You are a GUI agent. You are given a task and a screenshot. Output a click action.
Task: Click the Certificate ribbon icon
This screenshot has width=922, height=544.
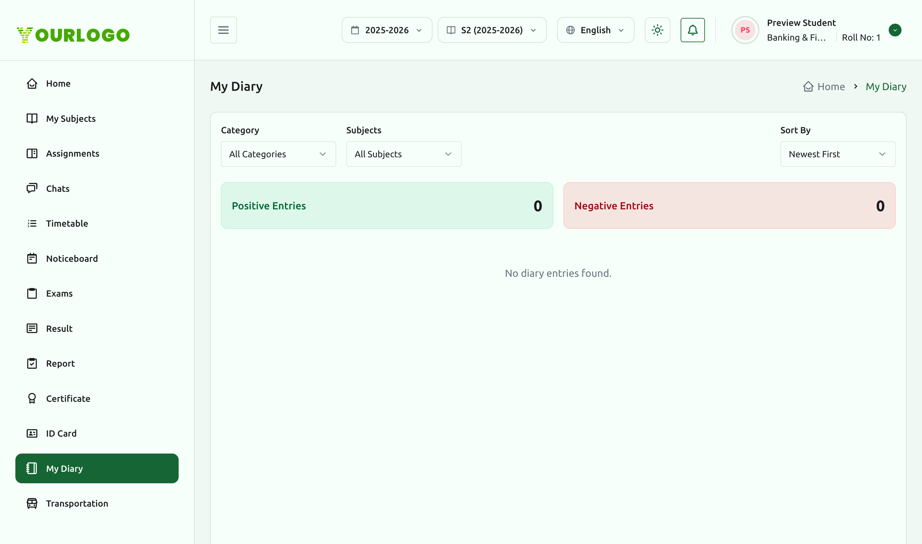tap(32, 399)
